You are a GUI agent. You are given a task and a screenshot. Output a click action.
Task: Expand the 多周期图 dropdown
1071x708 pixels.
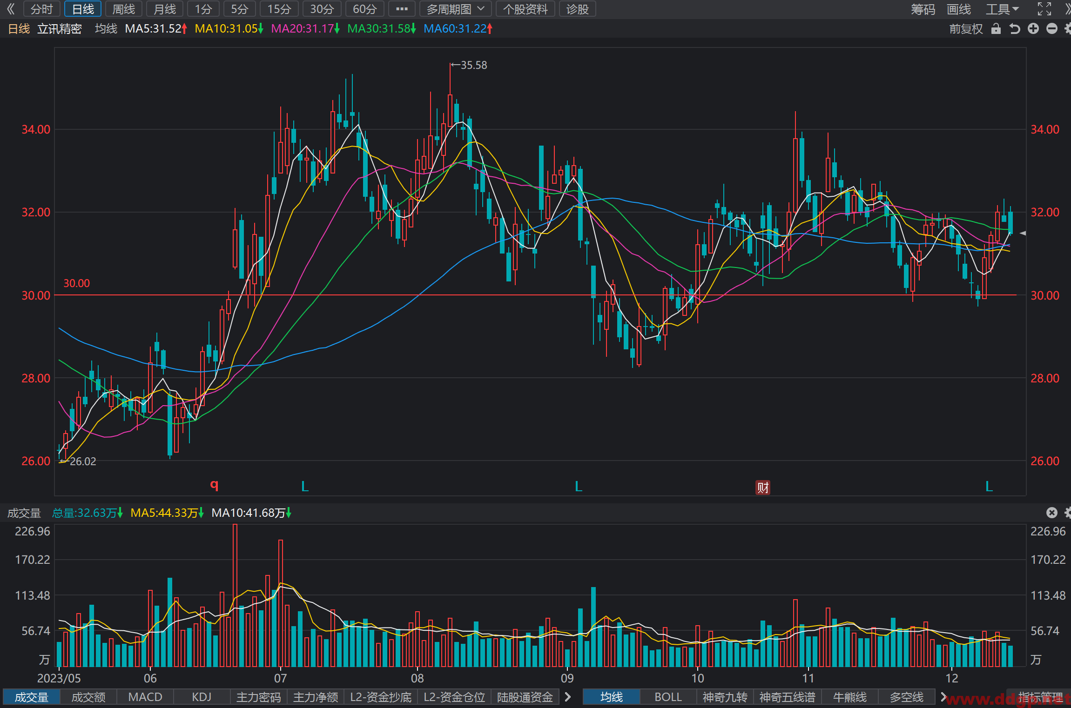(x=455, y=9)
